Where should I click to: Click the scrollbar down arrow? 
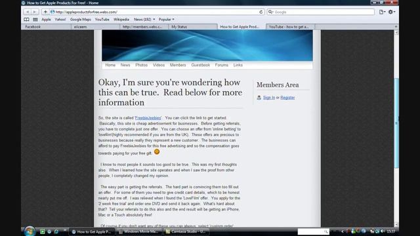pyautogui.click(x=396, y=224)
